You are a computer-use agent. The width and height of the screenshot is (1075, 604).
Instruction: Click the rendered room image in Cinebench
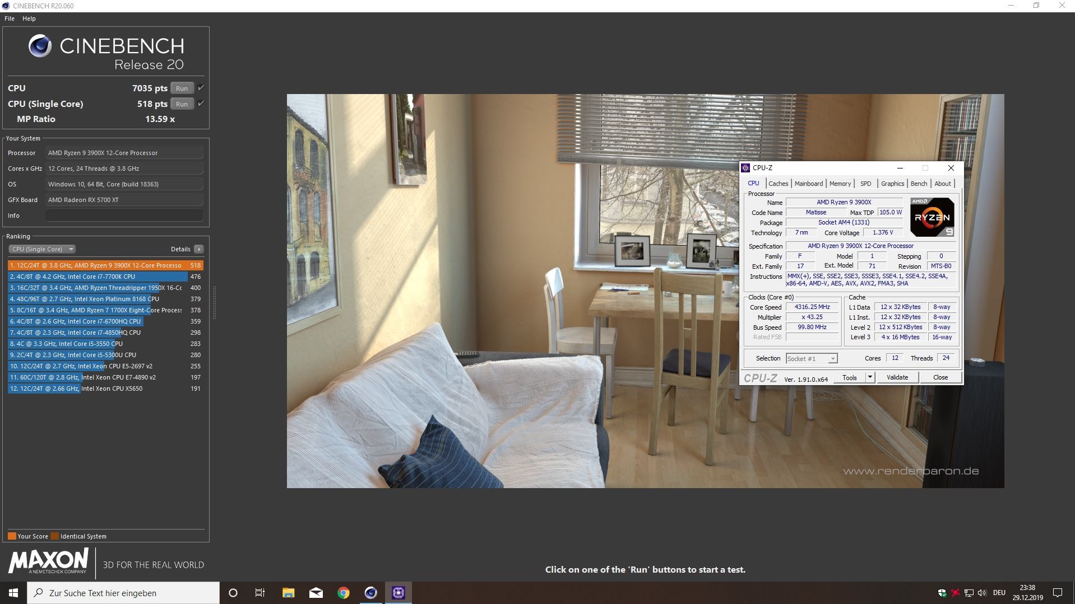click(645, 291)
